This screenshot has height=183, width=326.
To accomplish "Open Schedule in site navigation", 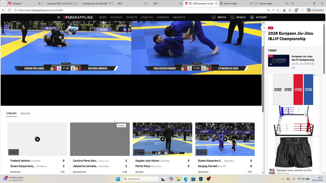I will [x=116, y=17].
